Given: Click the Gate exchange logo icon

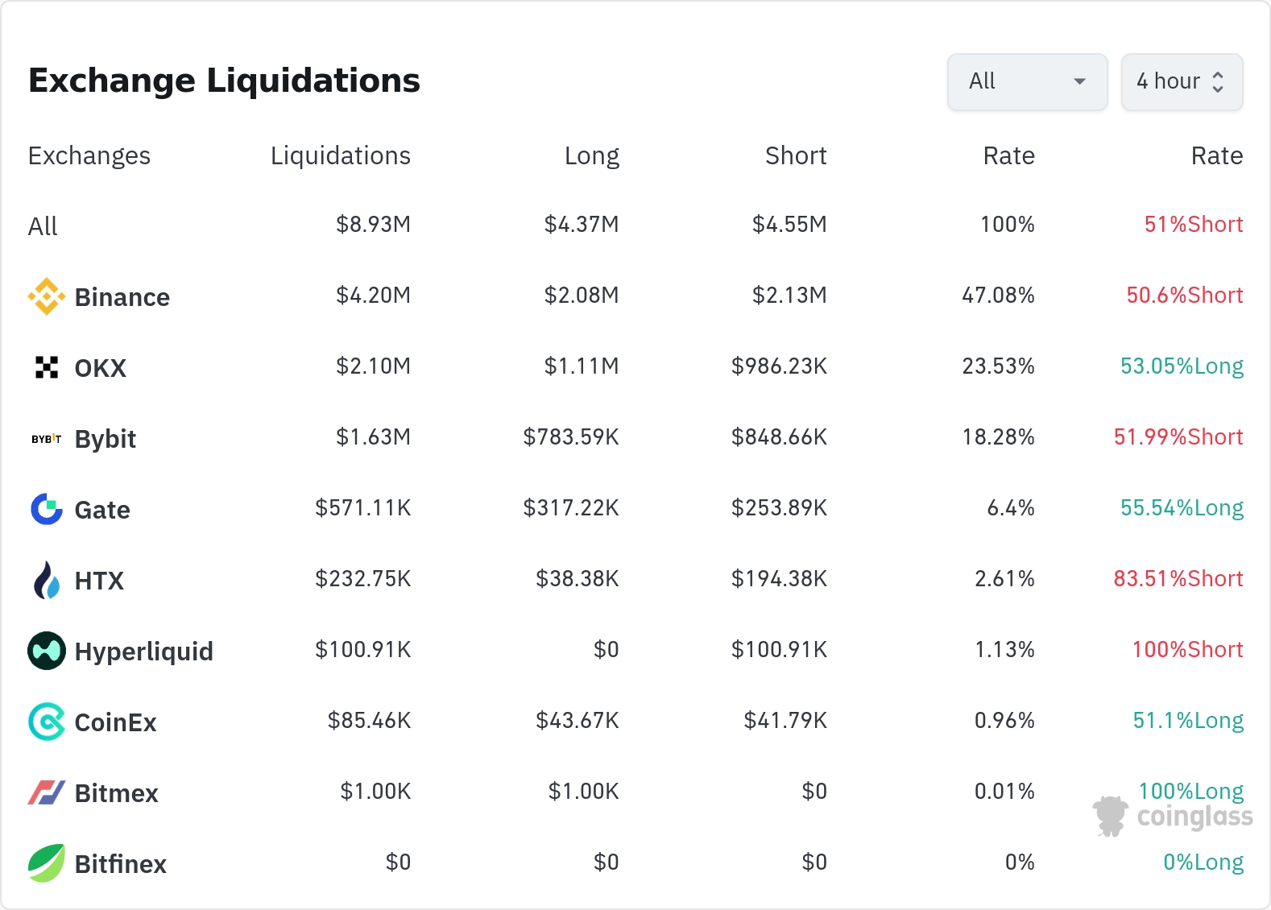Looking at the screenshot, I should [x=47, y=509].
